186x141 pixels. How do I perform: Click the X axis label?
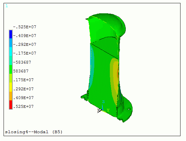[99, 110]
